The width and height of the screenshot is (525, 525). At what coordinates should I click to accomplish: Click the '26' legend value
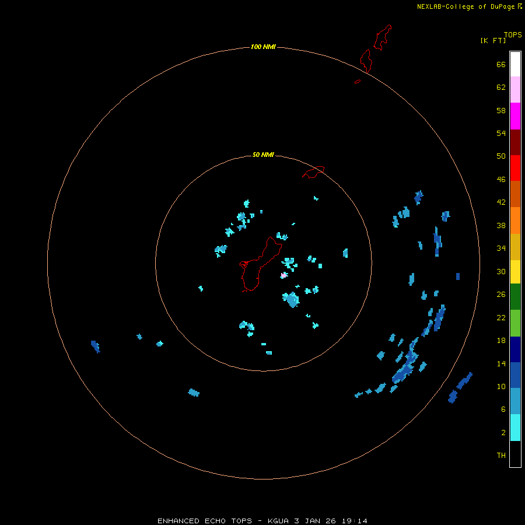pos(501,295)
